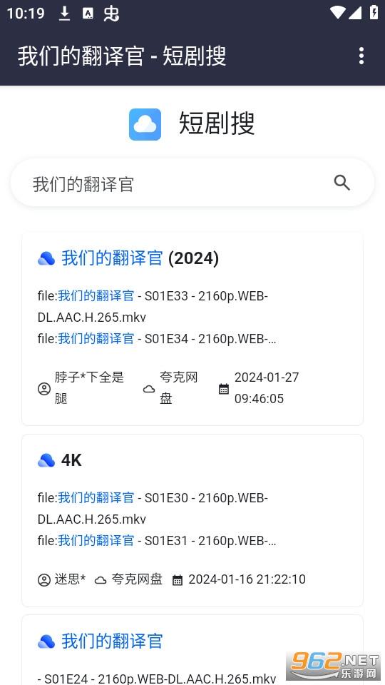385x685 pixels.
Task: Click user icon beside 迷思*
Action: 44,580
